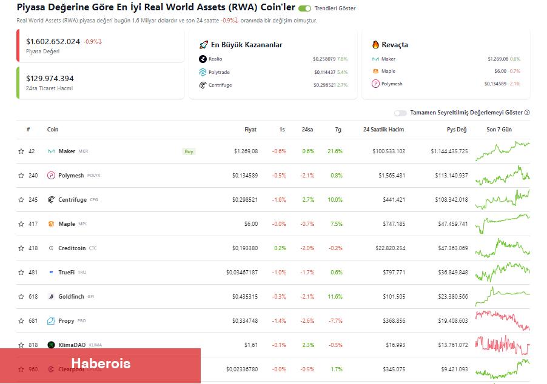Click Realio logo in En Büyük Kazananlar
Screen dimensions: 547x384
(x=203, y=59)
